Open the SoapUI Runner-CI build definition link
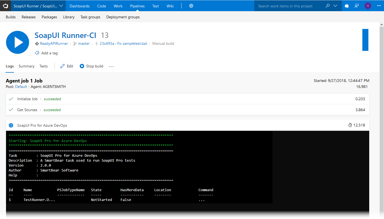 [65, 35]
